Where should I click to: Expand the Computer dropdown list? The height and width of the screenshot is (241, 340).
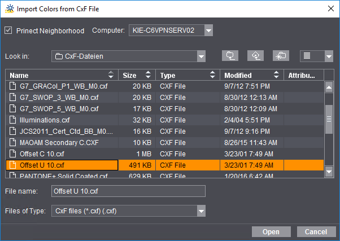click(x=208, y=30)
